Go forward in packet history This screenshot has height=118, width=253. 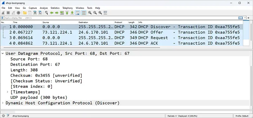(x=57, y=13)
